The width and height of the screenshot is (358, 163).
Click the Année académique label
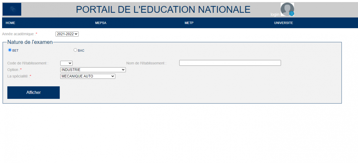[x=20, y=34]
